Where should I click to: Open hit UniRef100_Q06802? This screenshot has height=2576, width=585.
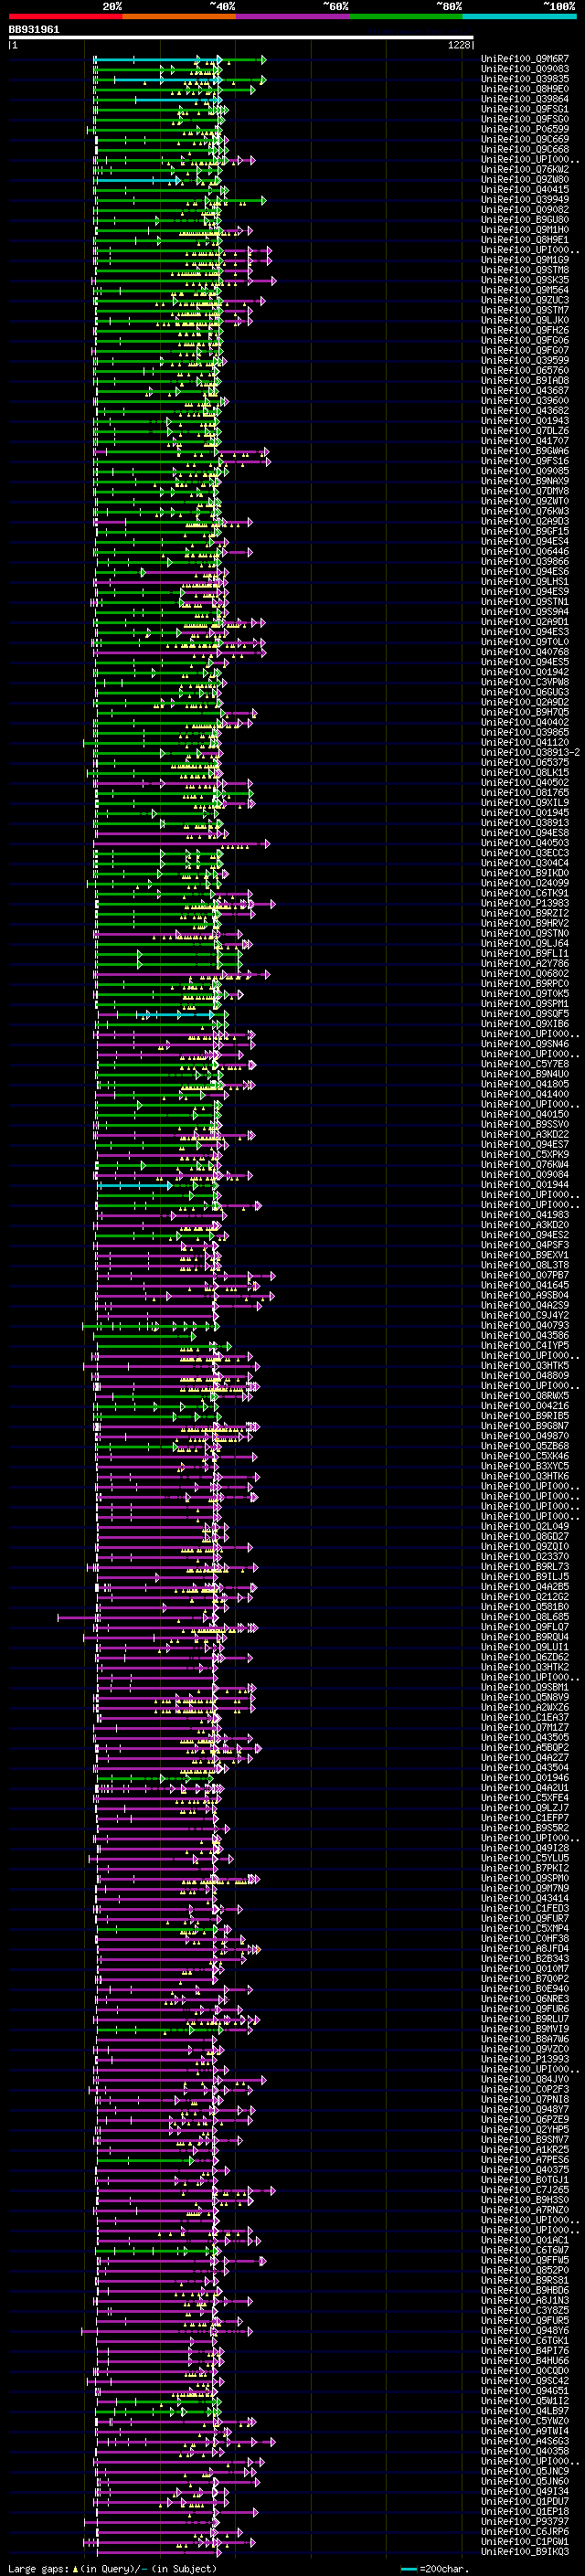point(525,974)
